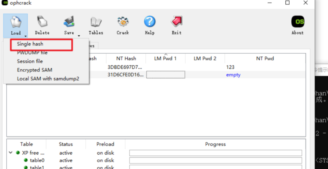Open the Tables book icon
Screen dimensions: 328x169
coord(96,22)
